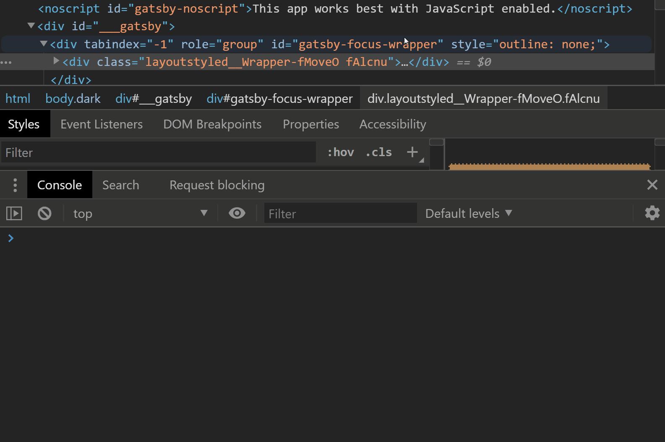Switch to the Event Listeners tab
Image resolution: width=665 pixels, height=442 pixels.
(102, 124)
